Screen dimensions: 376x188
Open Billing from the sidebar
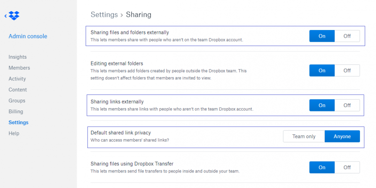pyautogui.click(x=16, y=112)
